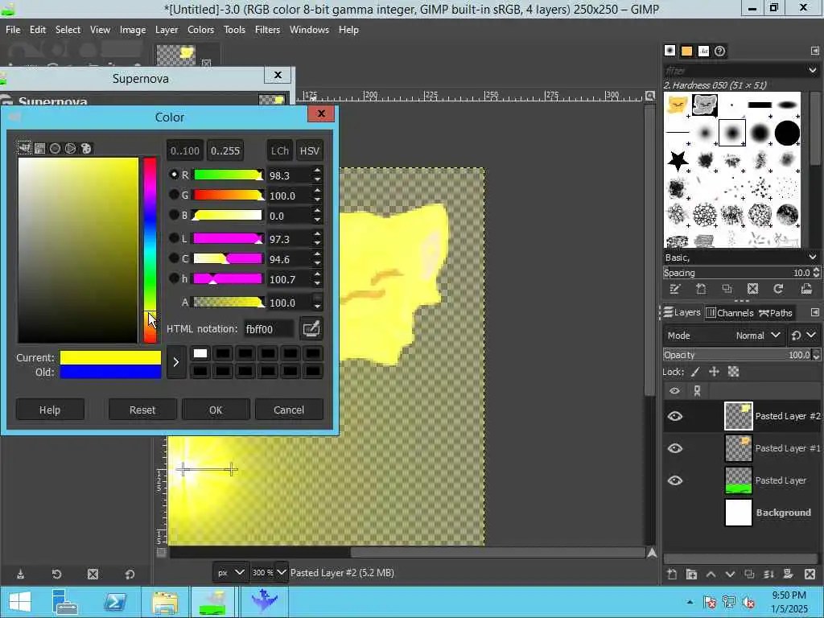Screen dimensions: 824x618
Task: Click Create a new brush icon
Action: (x=701, y=289)
